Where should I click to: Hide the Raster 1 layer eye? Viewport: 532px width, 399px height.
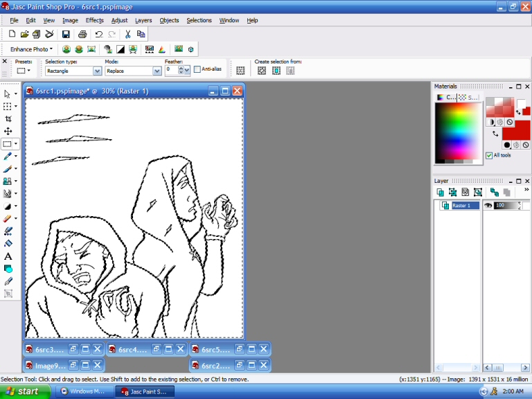pos(488,206)
